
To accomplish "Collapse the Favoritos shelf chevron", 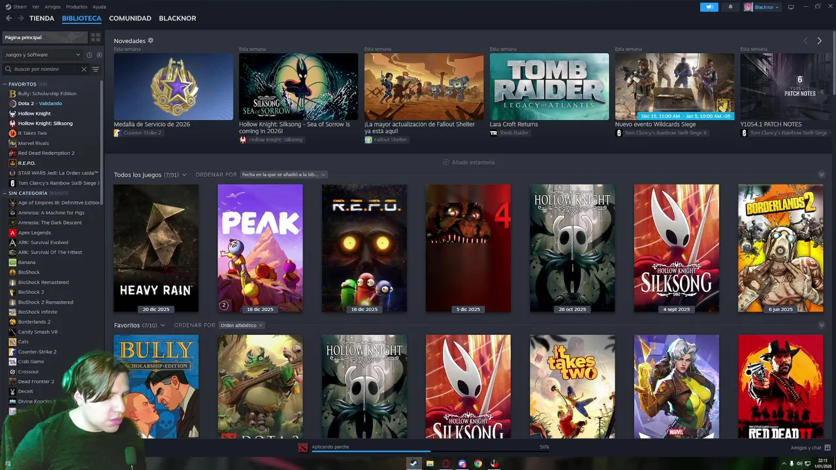I will tap(822, 325).
